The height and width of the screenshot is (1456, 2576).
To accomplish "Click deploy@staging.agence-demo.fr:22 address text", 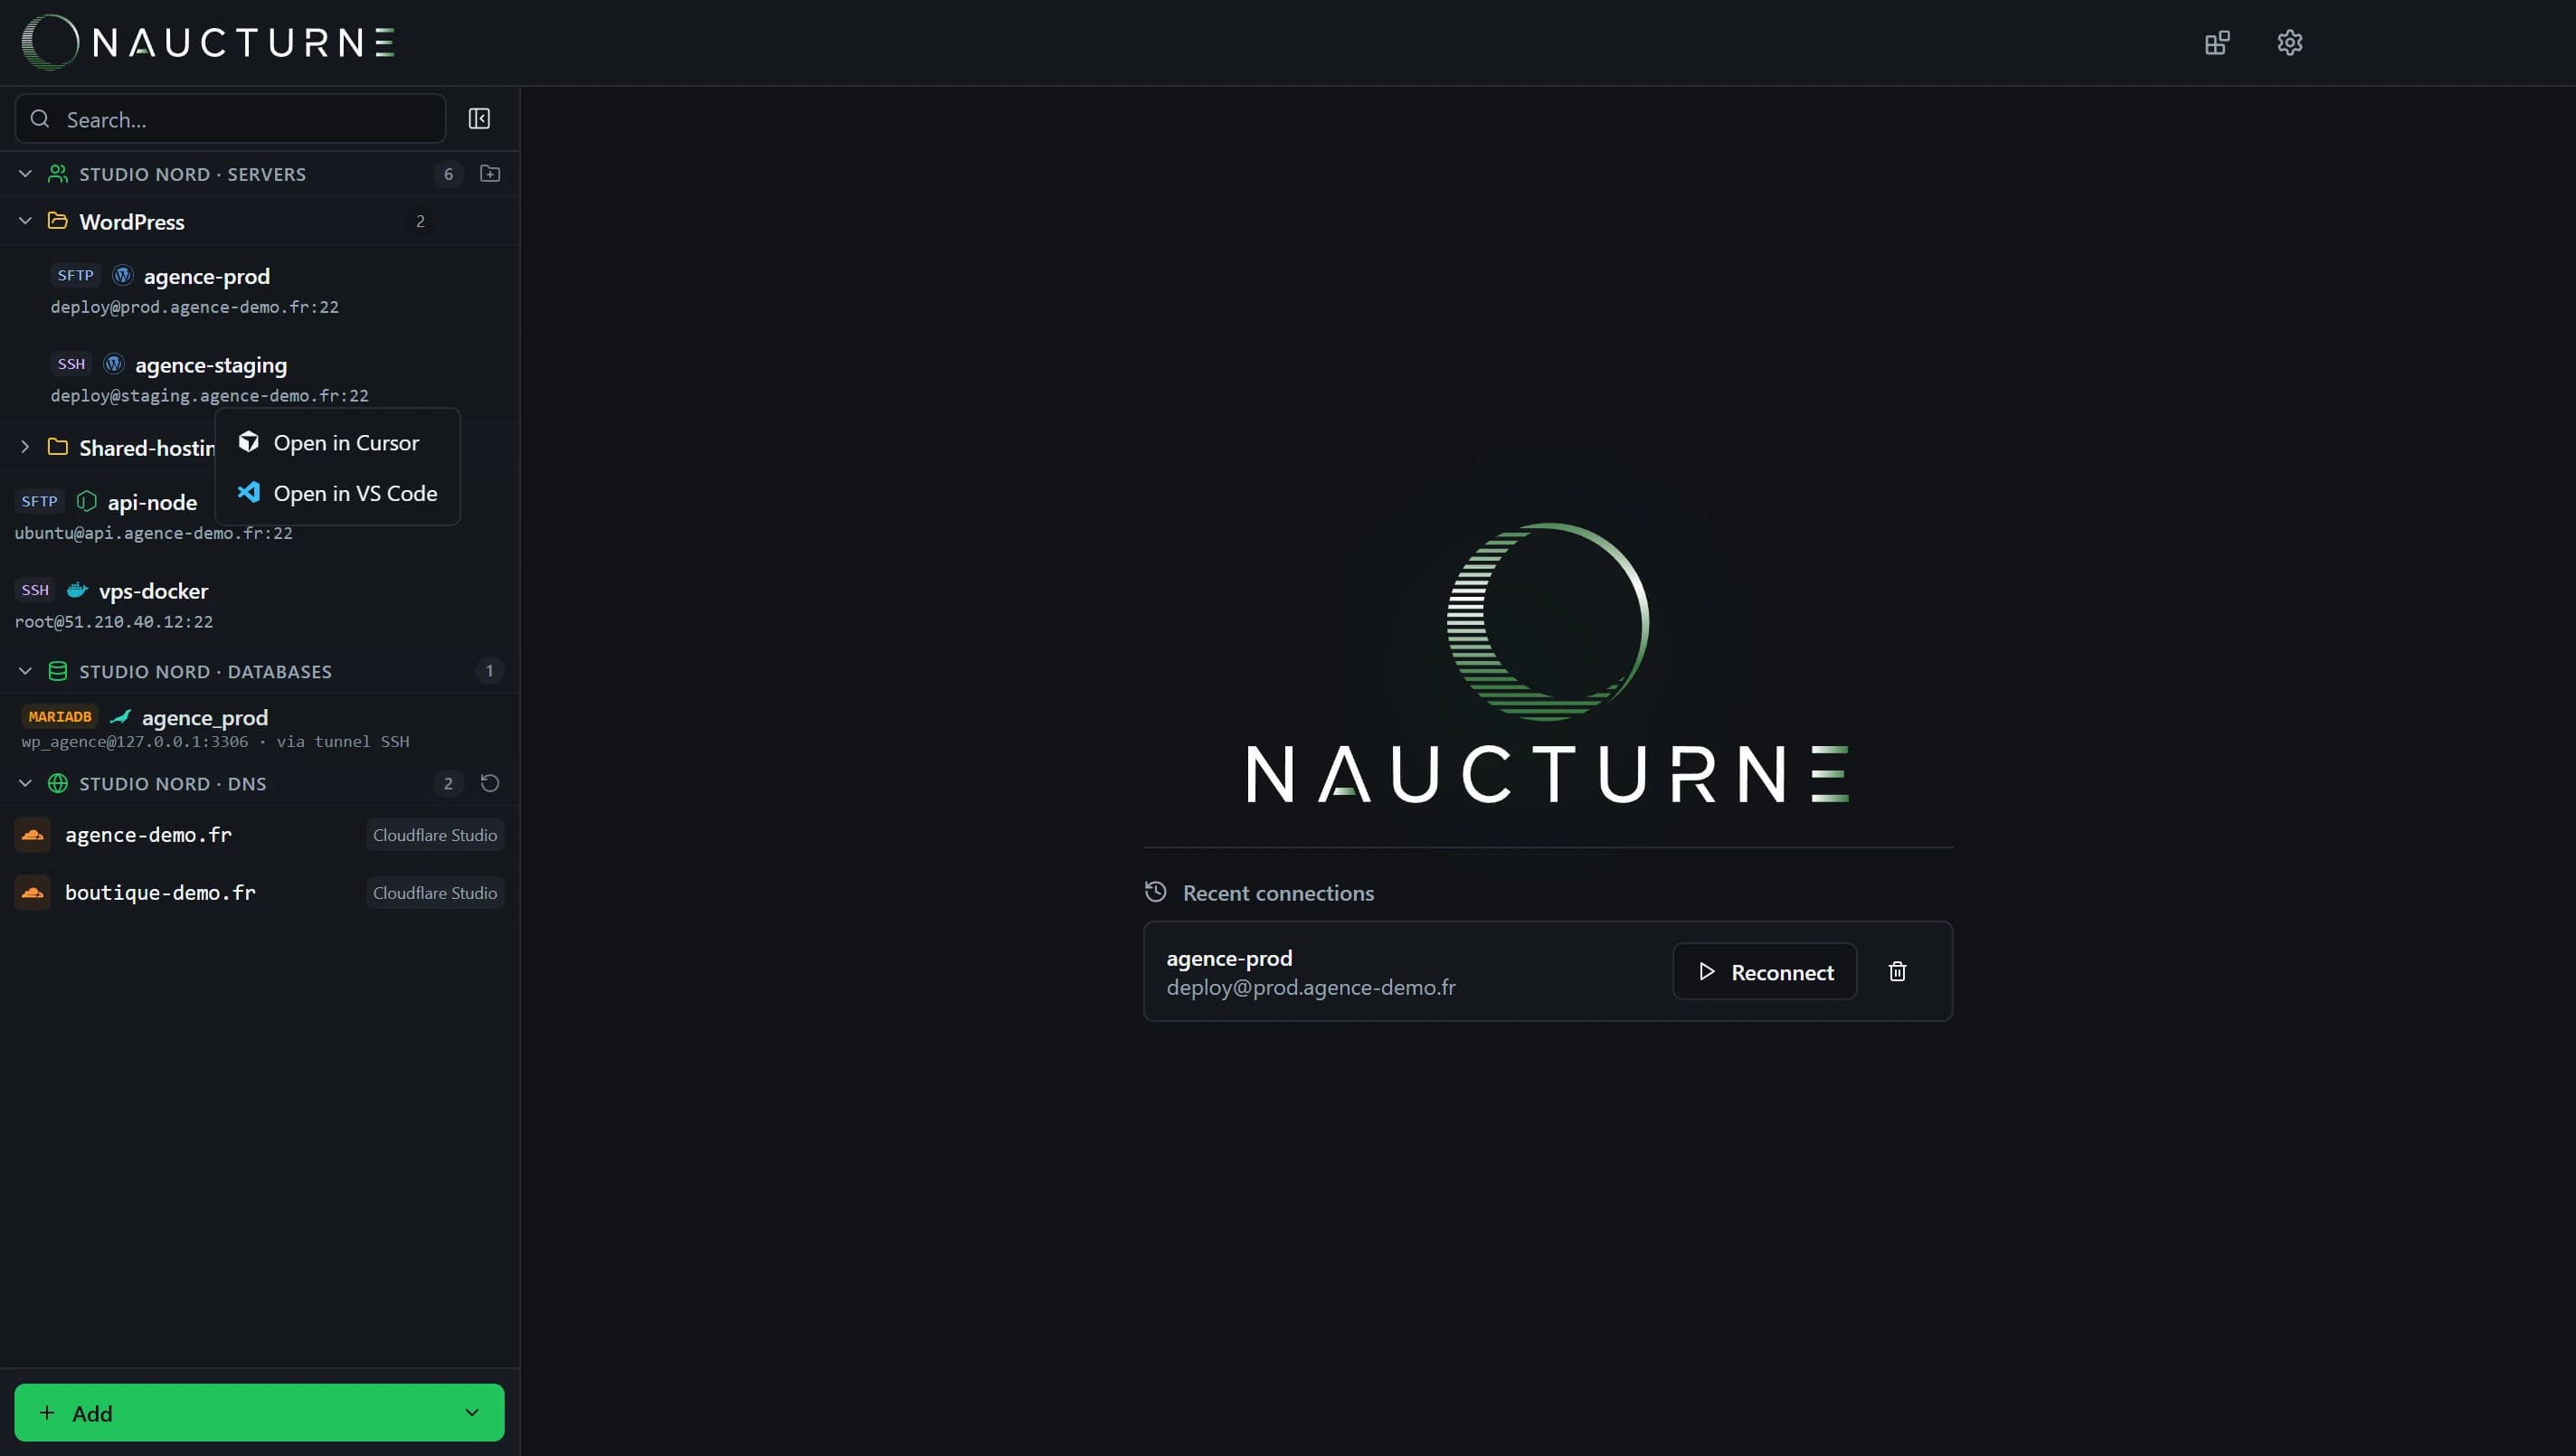I will pyautogui.click(x=210, y=396).
